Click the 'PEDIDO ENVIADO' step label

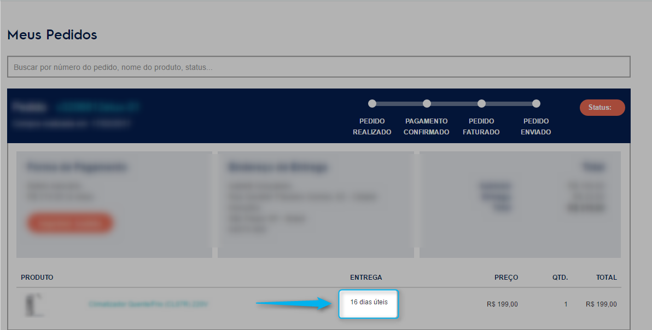[536, 127]
